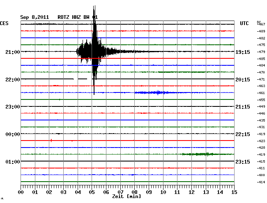Click the "14" minute axis tick label
The image size is (267, 203).
coord(220,192)
